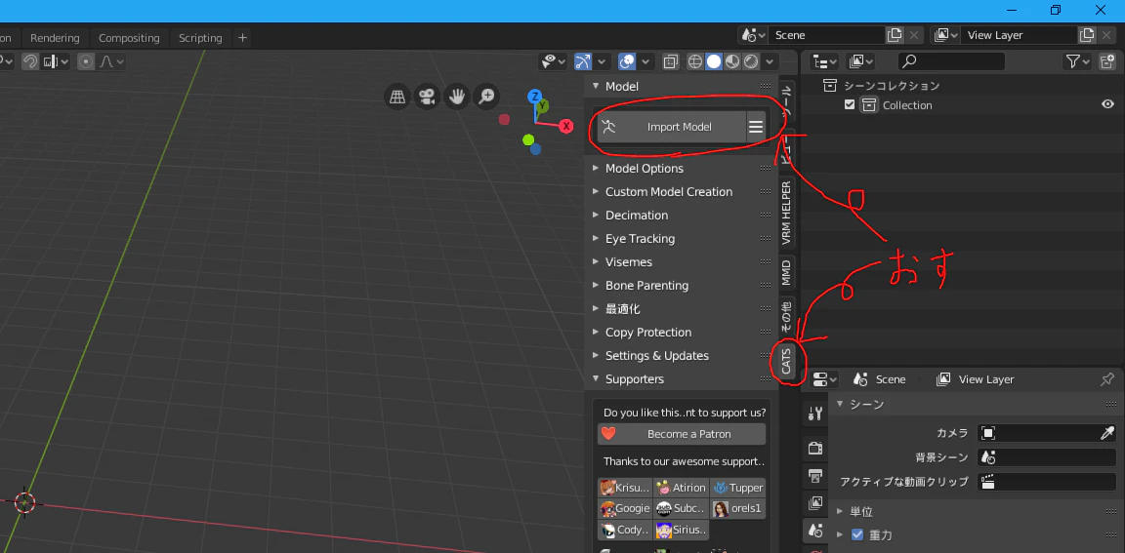Image resolution: width=1125 pixels, height=553 pixels.
Task: Click the red X axis on gizmo
Action: click(566, 126)
